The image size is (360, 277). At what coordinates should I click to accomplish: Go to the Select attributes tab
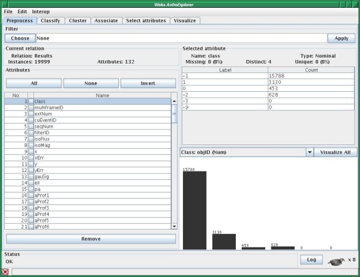point(145,20)
